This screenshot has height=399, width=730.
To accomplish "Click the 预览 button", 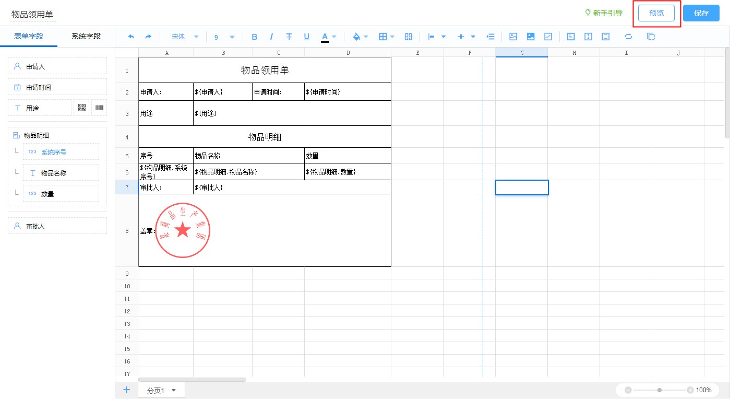I will pos(656,13).
